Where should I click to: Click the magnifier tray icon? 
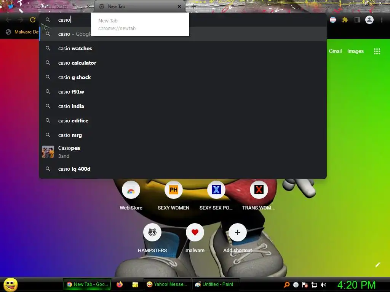tap(287, 285)
